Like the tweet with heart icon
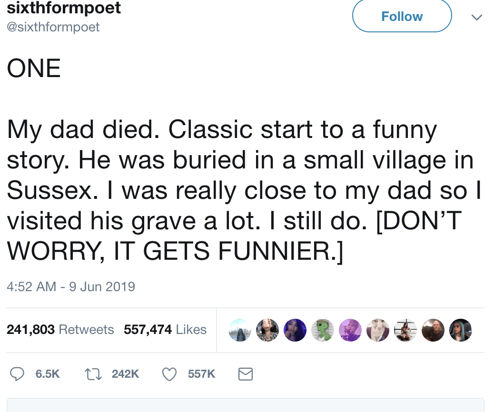The width and height of the screenshot is (494, 412). tap(169, 374)
